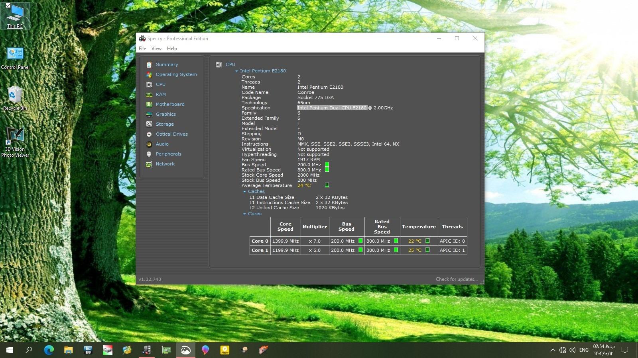Collapse the Intel Pentium E2180 tree node
Viewport: 638px width, 358px height.
[x=236, y=71]
